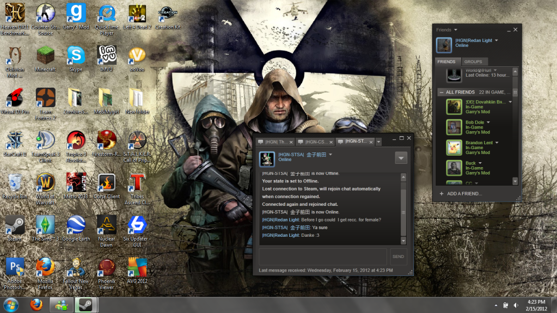Screen dimensions: 557x313
Task: Click friends list scrollbar up arrow
Action: click(x=515, y=71)
